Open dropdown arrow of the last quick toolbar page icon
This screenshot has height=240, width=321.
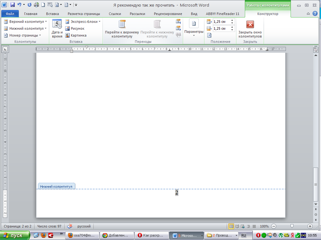[70, 5]
